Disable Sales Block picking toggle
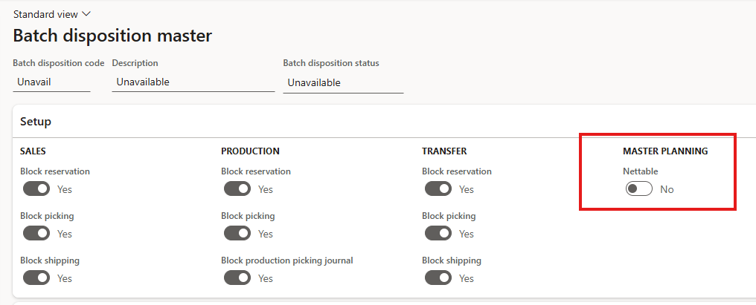 coord(36,234)
